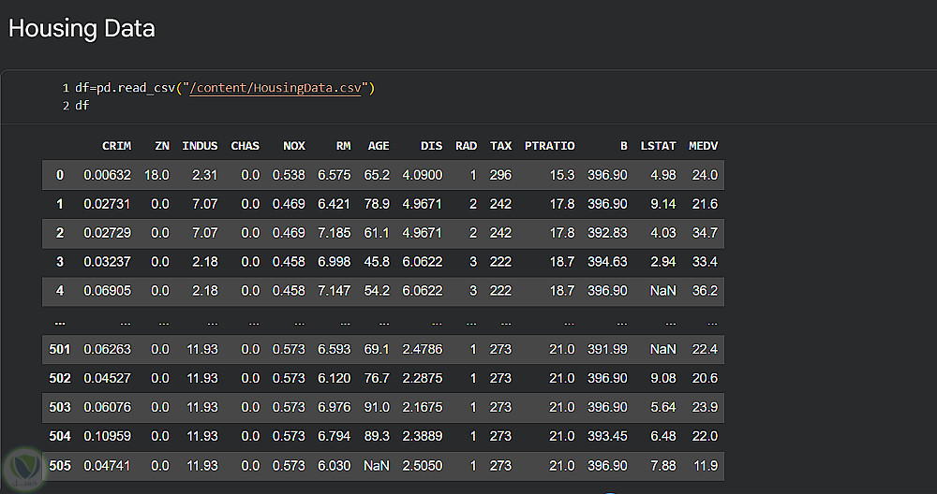Click the LSTAT column header
937x494 pixels.
coord(658,146)
